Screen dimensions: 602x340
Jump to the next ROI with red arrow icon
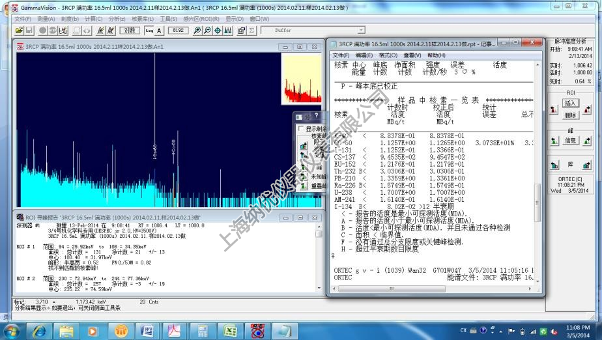[588, 109]
